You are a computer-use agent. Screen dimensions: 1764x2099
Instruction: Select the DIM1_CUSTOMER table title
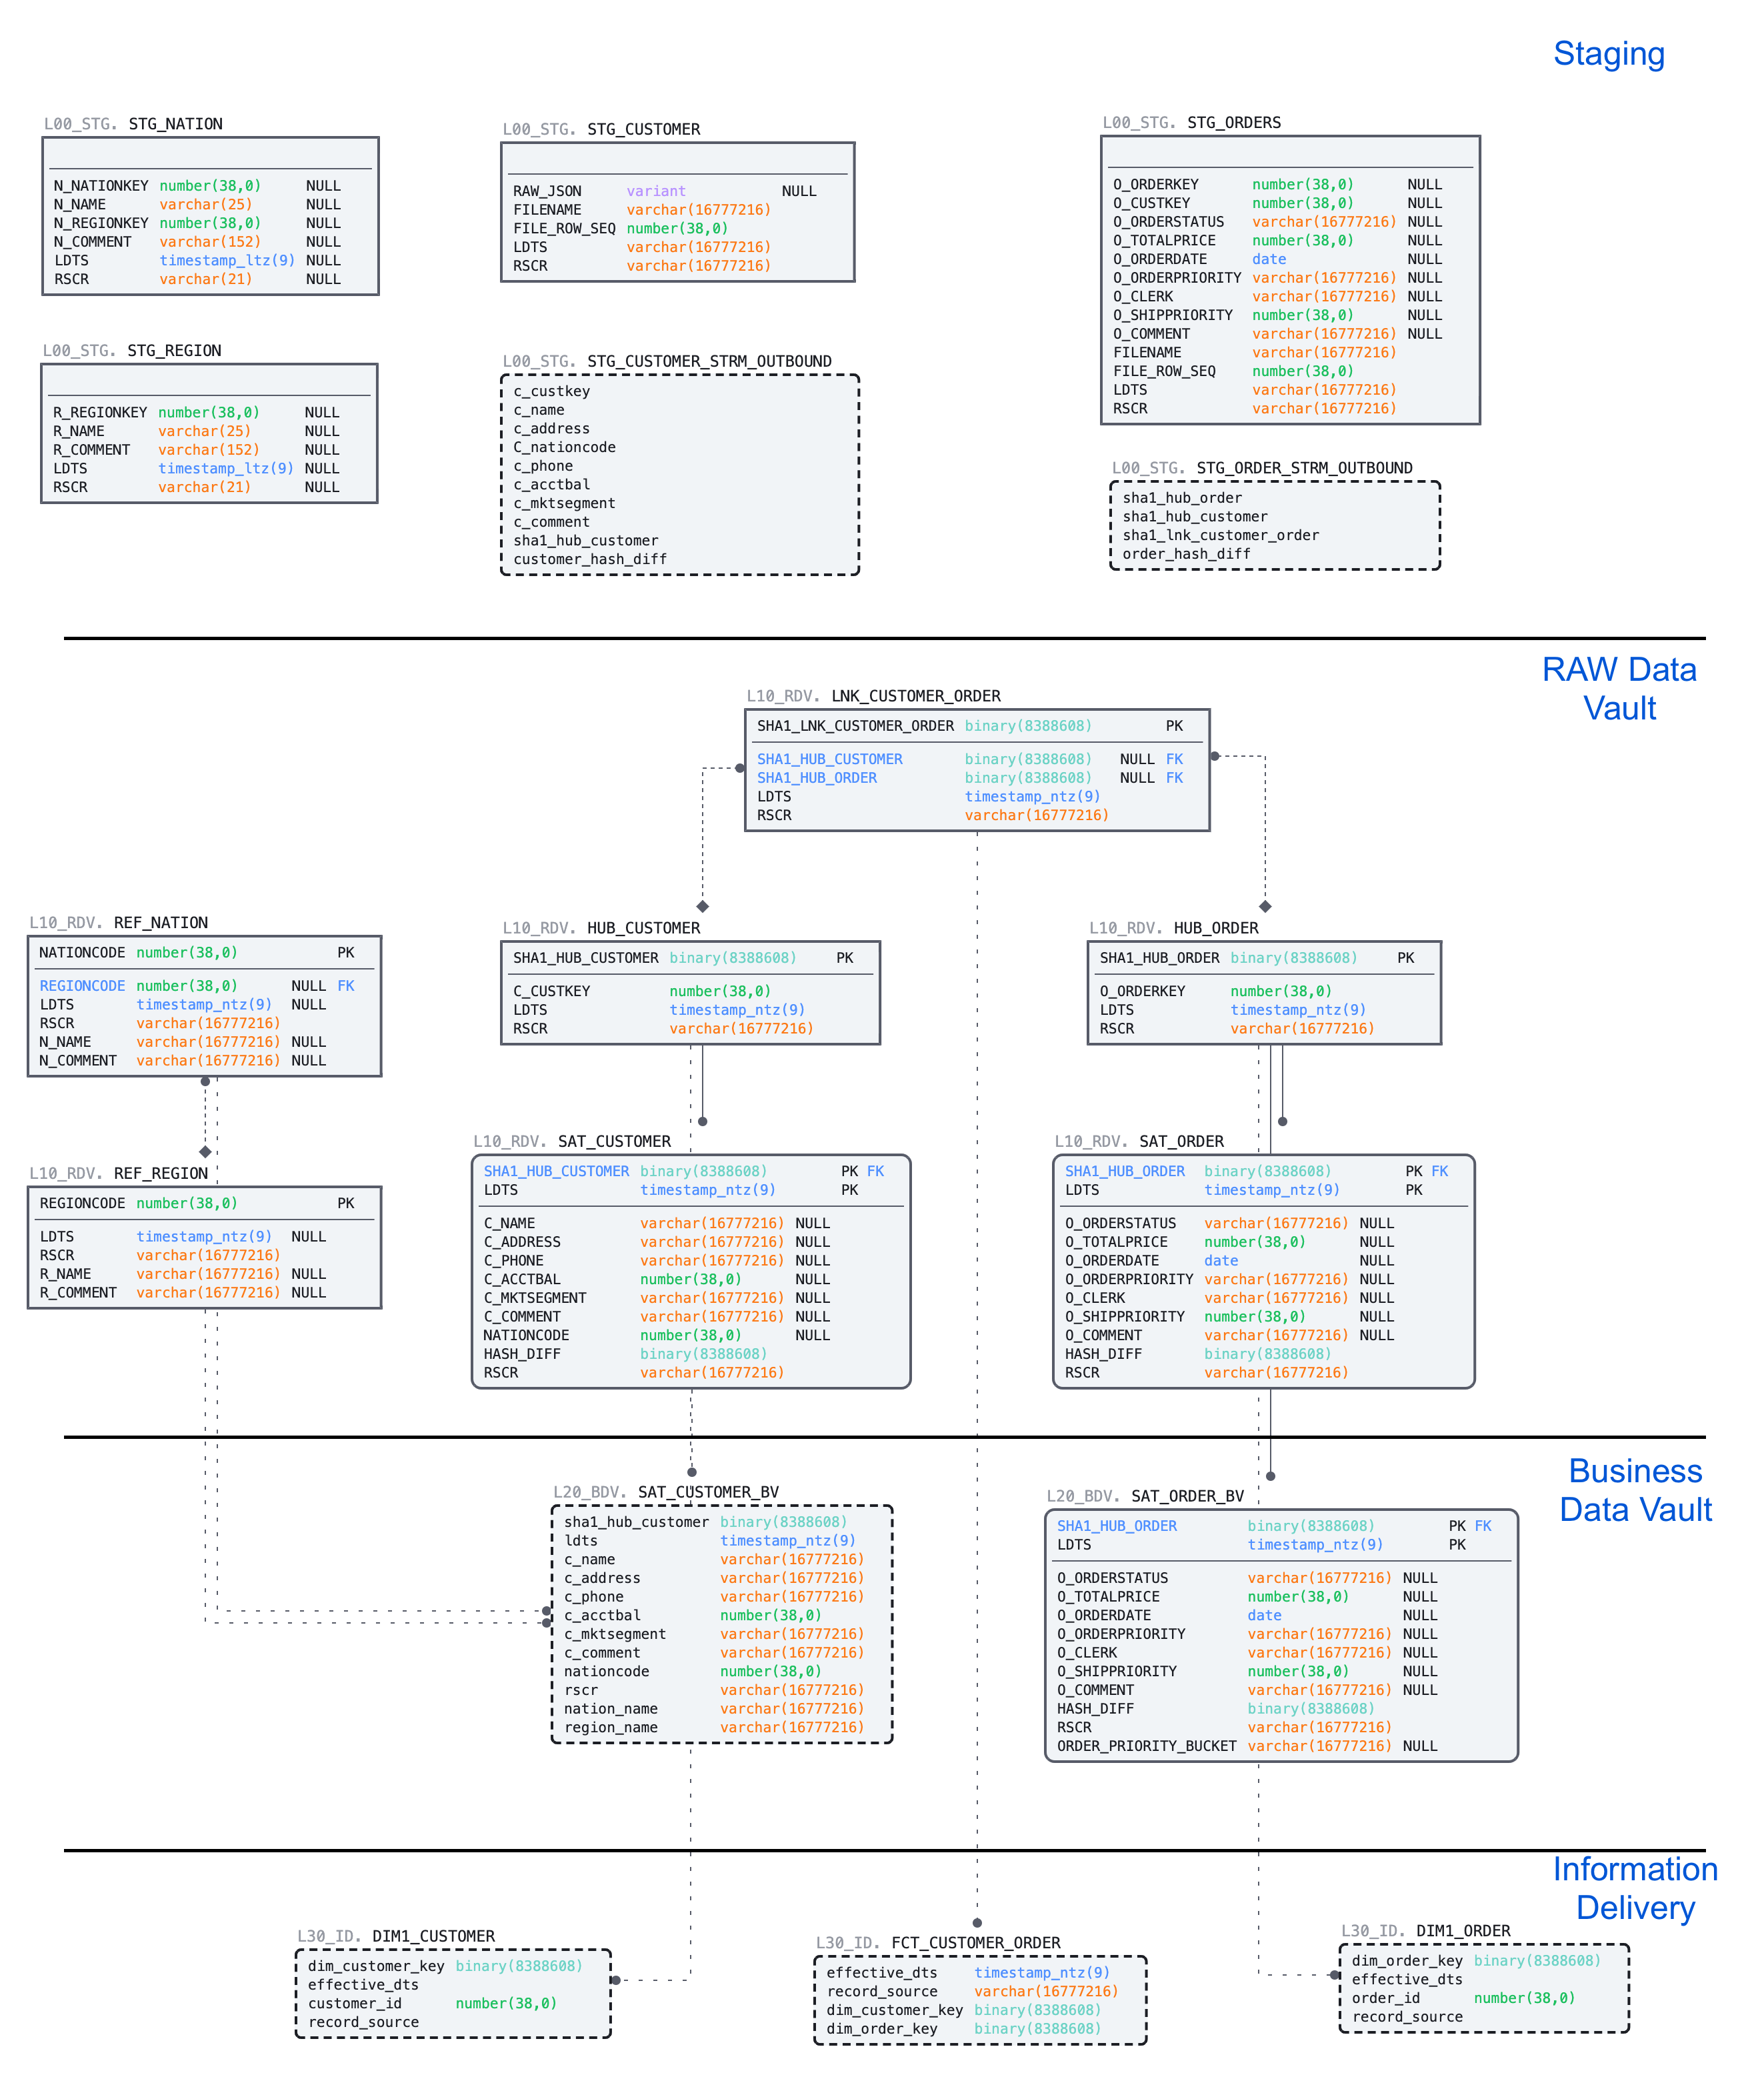[433, 1936]
